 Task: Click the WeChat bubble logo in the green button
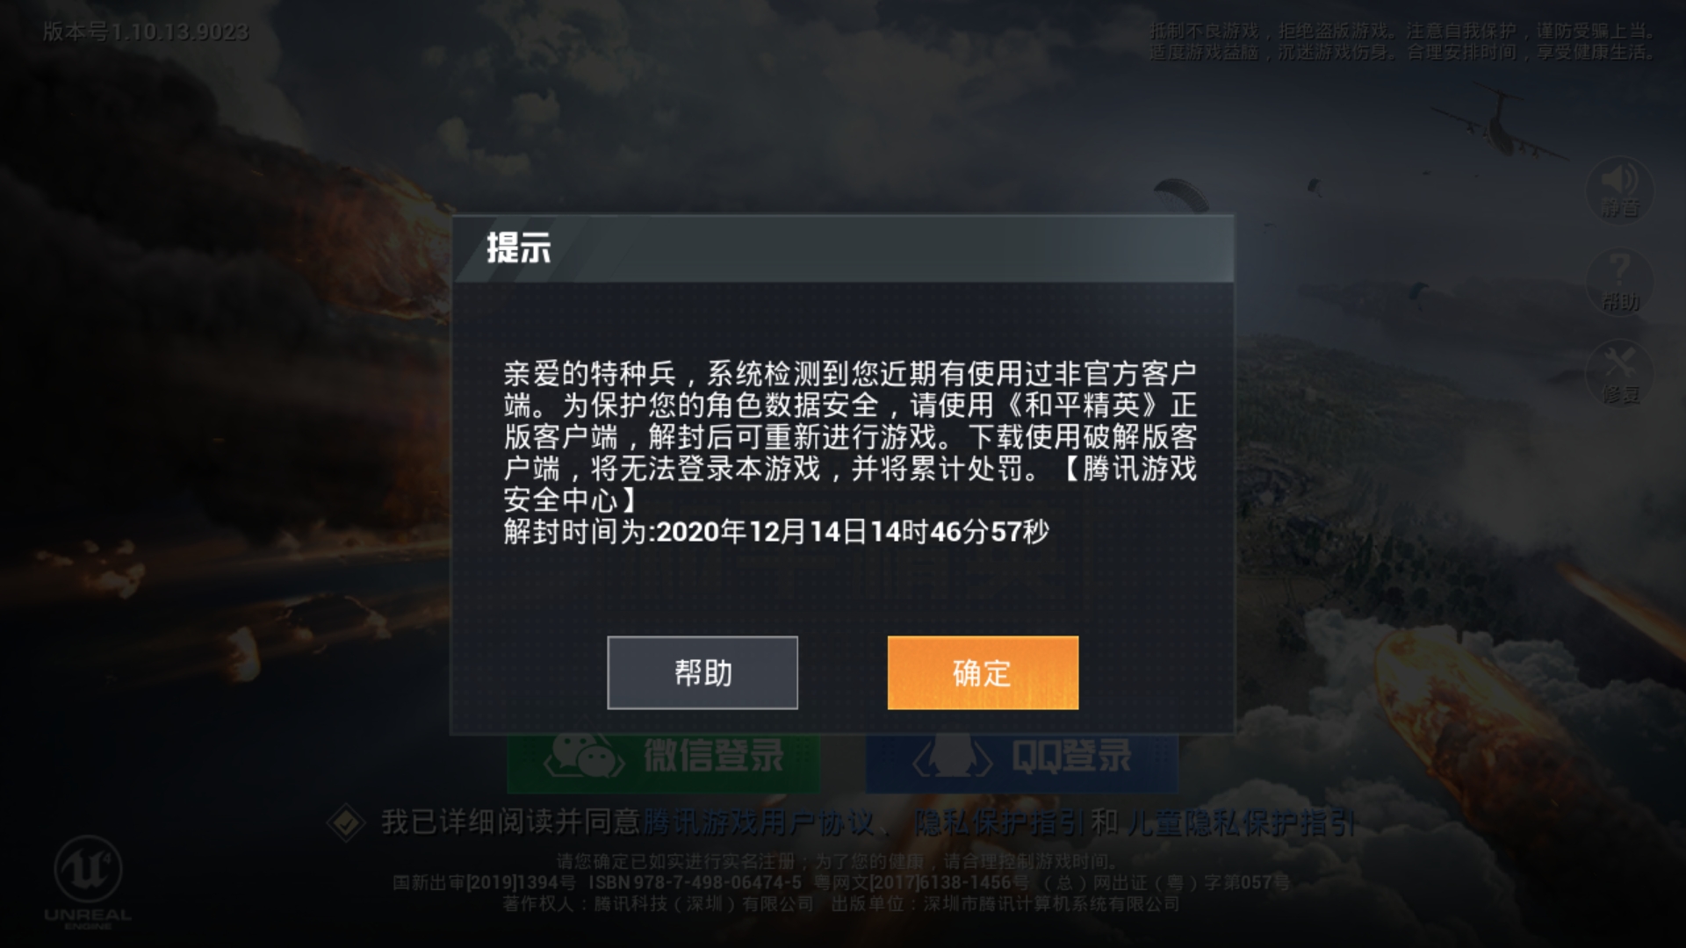click(584, 756)
